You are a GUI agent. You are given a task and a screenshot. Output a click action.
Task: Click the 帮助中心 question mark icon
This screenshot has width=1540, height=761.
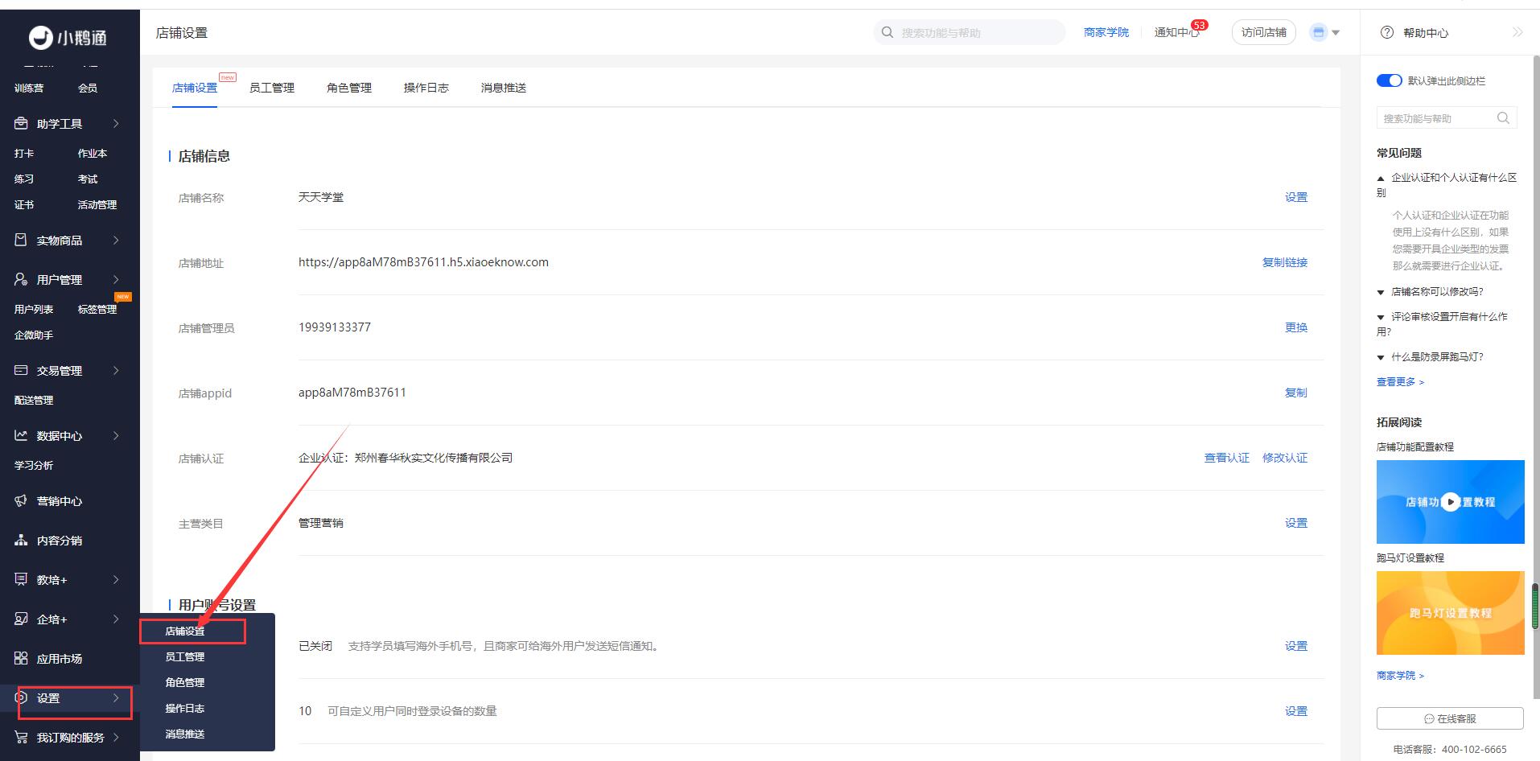tap(1386, 33)
